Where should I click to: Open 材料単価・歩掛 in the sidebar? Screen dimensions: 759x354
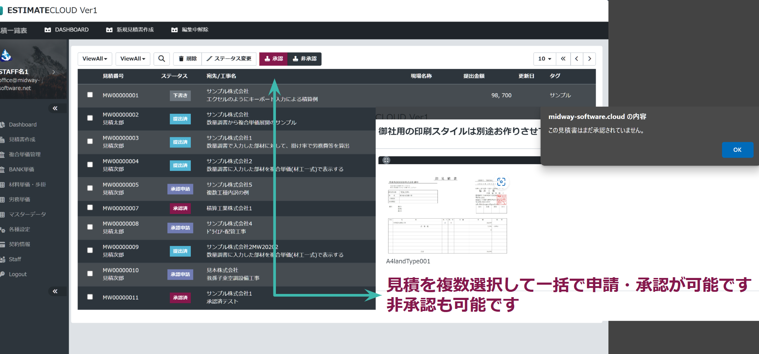pyautogui.click(x=27, y=184)
